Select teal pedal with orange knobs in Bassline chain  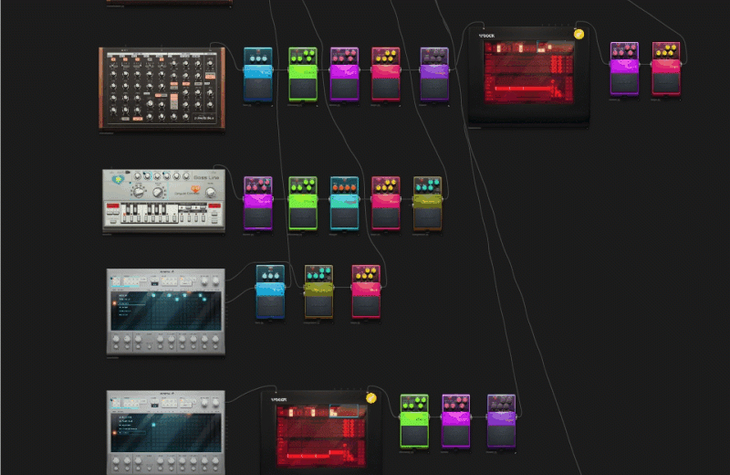click(x=345, y=203)
